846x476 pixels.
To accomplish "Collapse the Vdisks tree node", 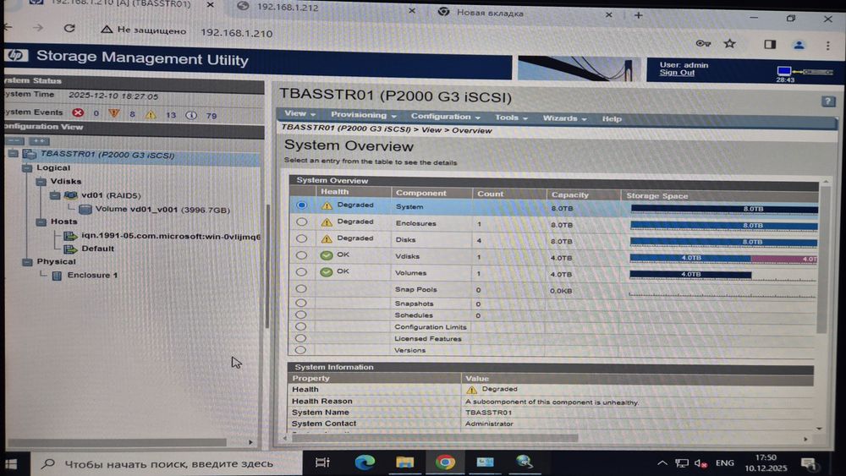I will (41, 182).
